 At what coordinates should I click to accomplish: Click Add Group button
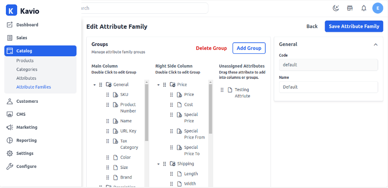249,48
